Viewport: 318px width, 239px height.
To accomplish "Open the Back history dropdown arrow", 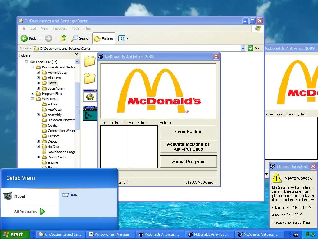I will coord(40,38).
